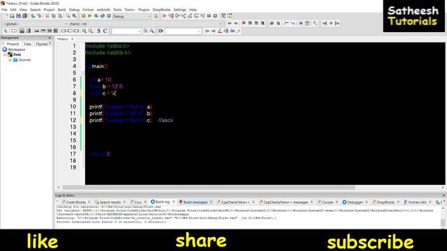Click the Save all files icon
This screenshot has width=447, height=251.
[24, 16]
